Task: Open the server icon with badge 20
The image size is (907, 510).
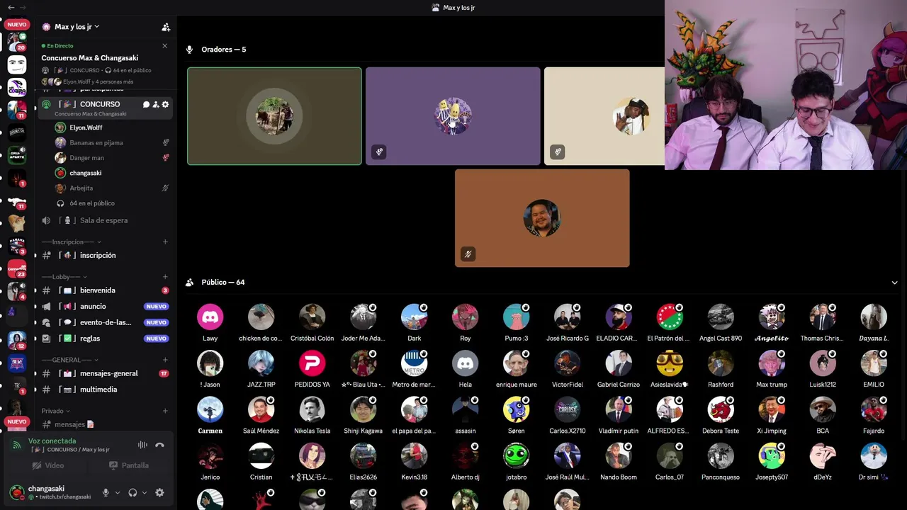Action: [x=17, y=42]
